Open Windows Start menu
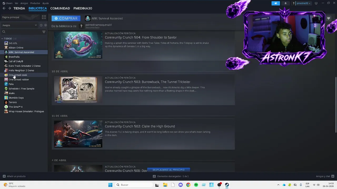Viewport: 337px width, 189px height. 110,185
